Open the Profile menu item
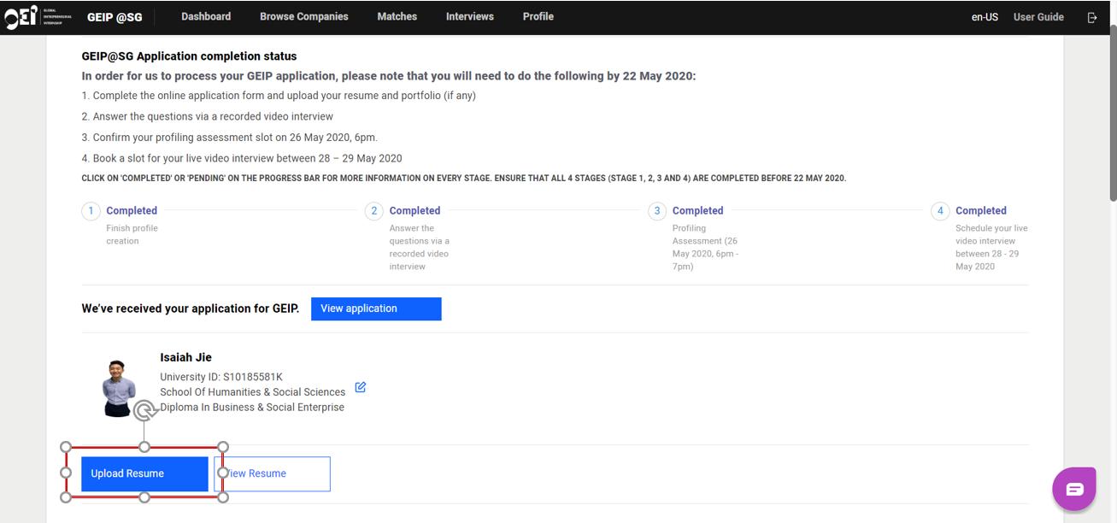 tap(538, 16)
